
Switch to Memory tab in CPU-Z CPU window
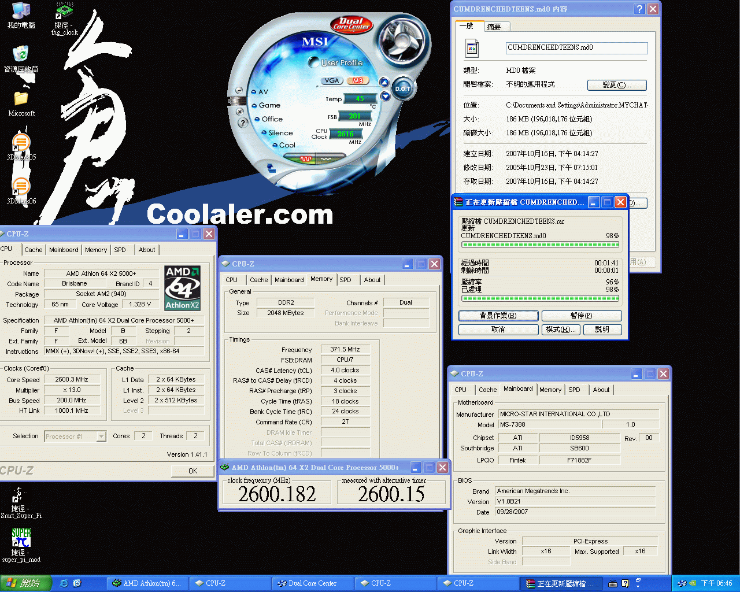pyautogui.click(x=96, y=250)
